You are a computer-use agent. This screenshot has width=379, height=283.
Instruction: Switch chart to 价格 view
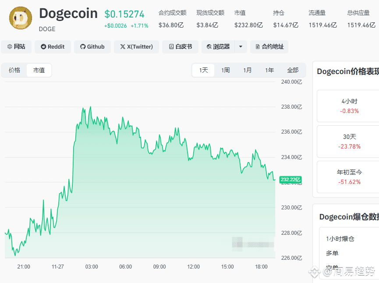pos(14,70)
